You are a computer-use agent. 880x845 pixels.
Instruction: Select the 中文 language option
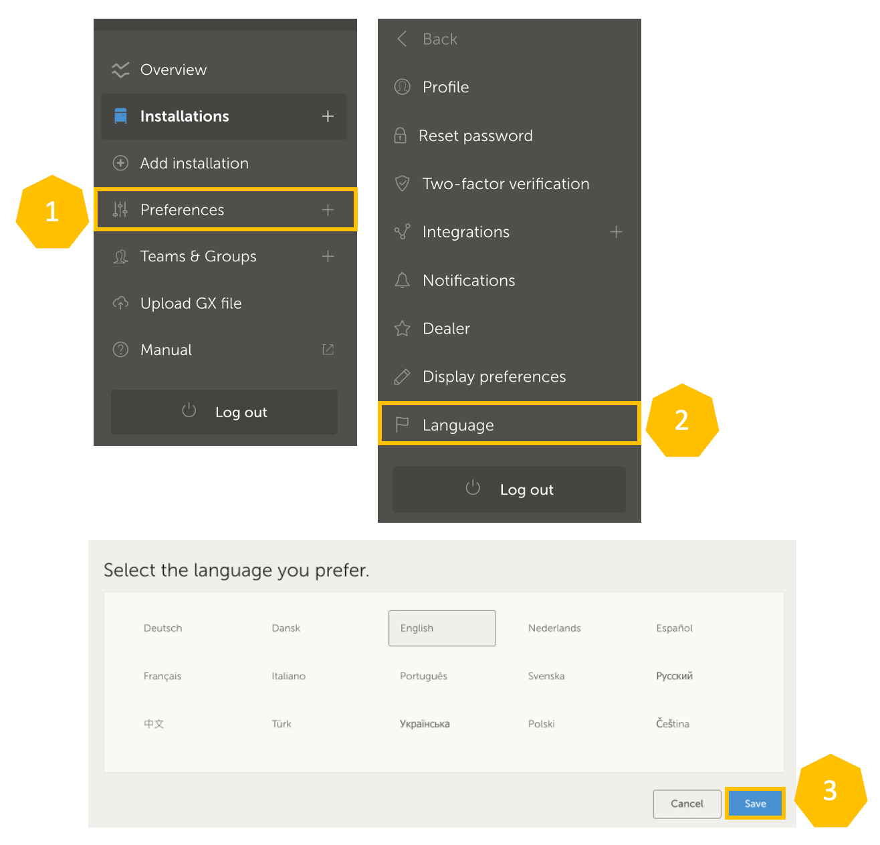[154, 723]
